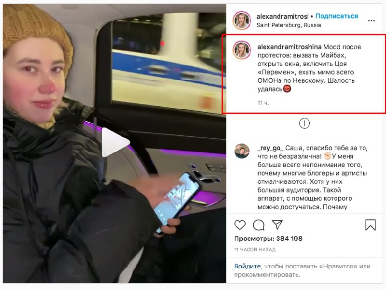Open _rey_go_ commenter avatar
Screen dimensions: 386x290
(x=242, y=151)
